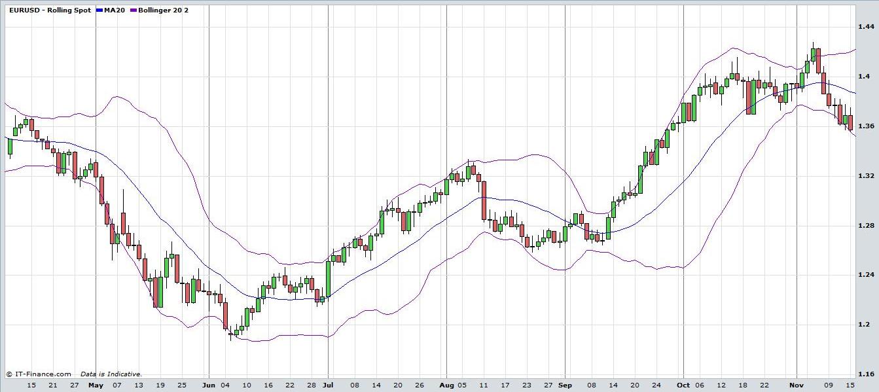
Task: Click the 1.2 price axis label
Action: (x=864, y=325)
